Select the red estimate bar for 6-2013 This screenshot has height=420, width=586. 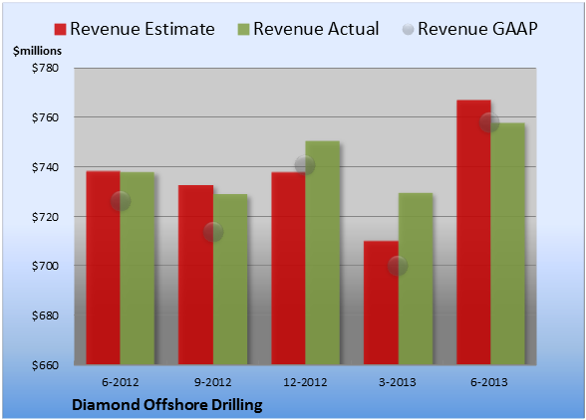474,232
